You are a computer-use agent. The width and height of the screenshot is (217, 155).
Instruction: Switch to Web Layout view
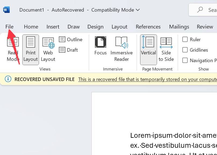[x=48, y=50]
